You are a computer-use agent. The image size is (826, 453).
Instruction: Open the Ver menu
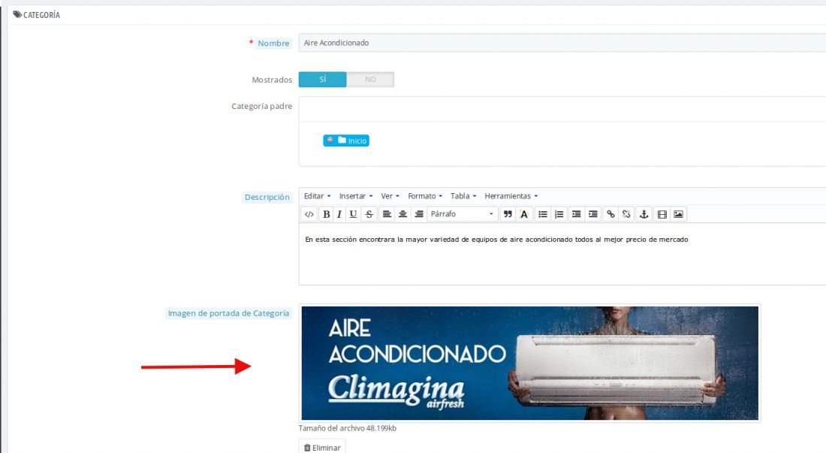[390, 196]
